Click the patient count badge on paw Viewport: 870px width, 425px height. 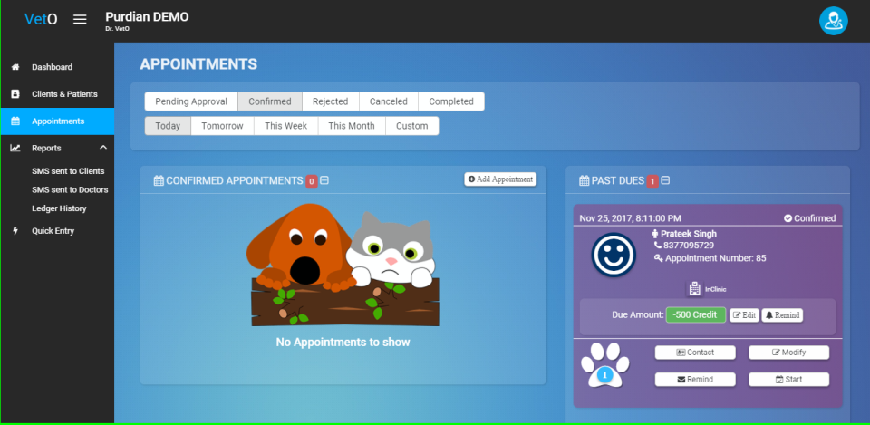604,376
